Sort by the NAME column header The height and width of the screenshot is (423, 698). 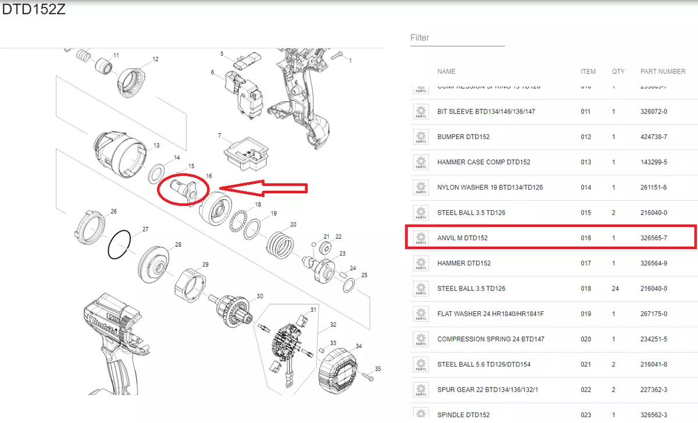446,72
